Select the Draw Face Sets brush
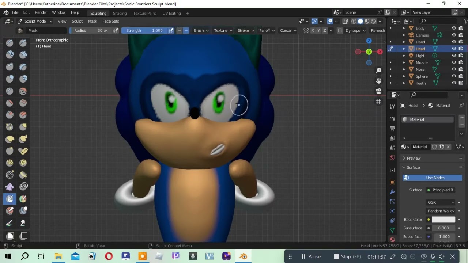The width and height of the screenshot is (468, 263). pyautogui.click(x=23, y=199)
